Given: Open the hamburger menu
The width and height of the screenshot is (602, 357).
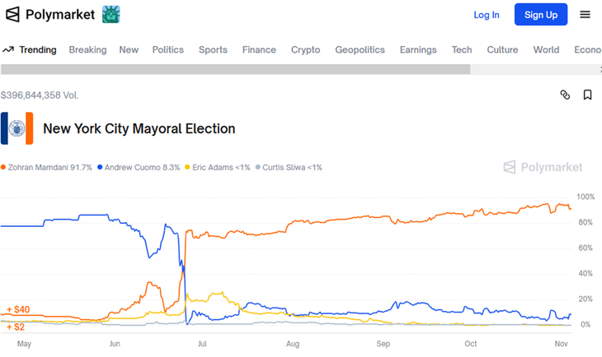Looking at the screenshot, I should click(585, 14).
